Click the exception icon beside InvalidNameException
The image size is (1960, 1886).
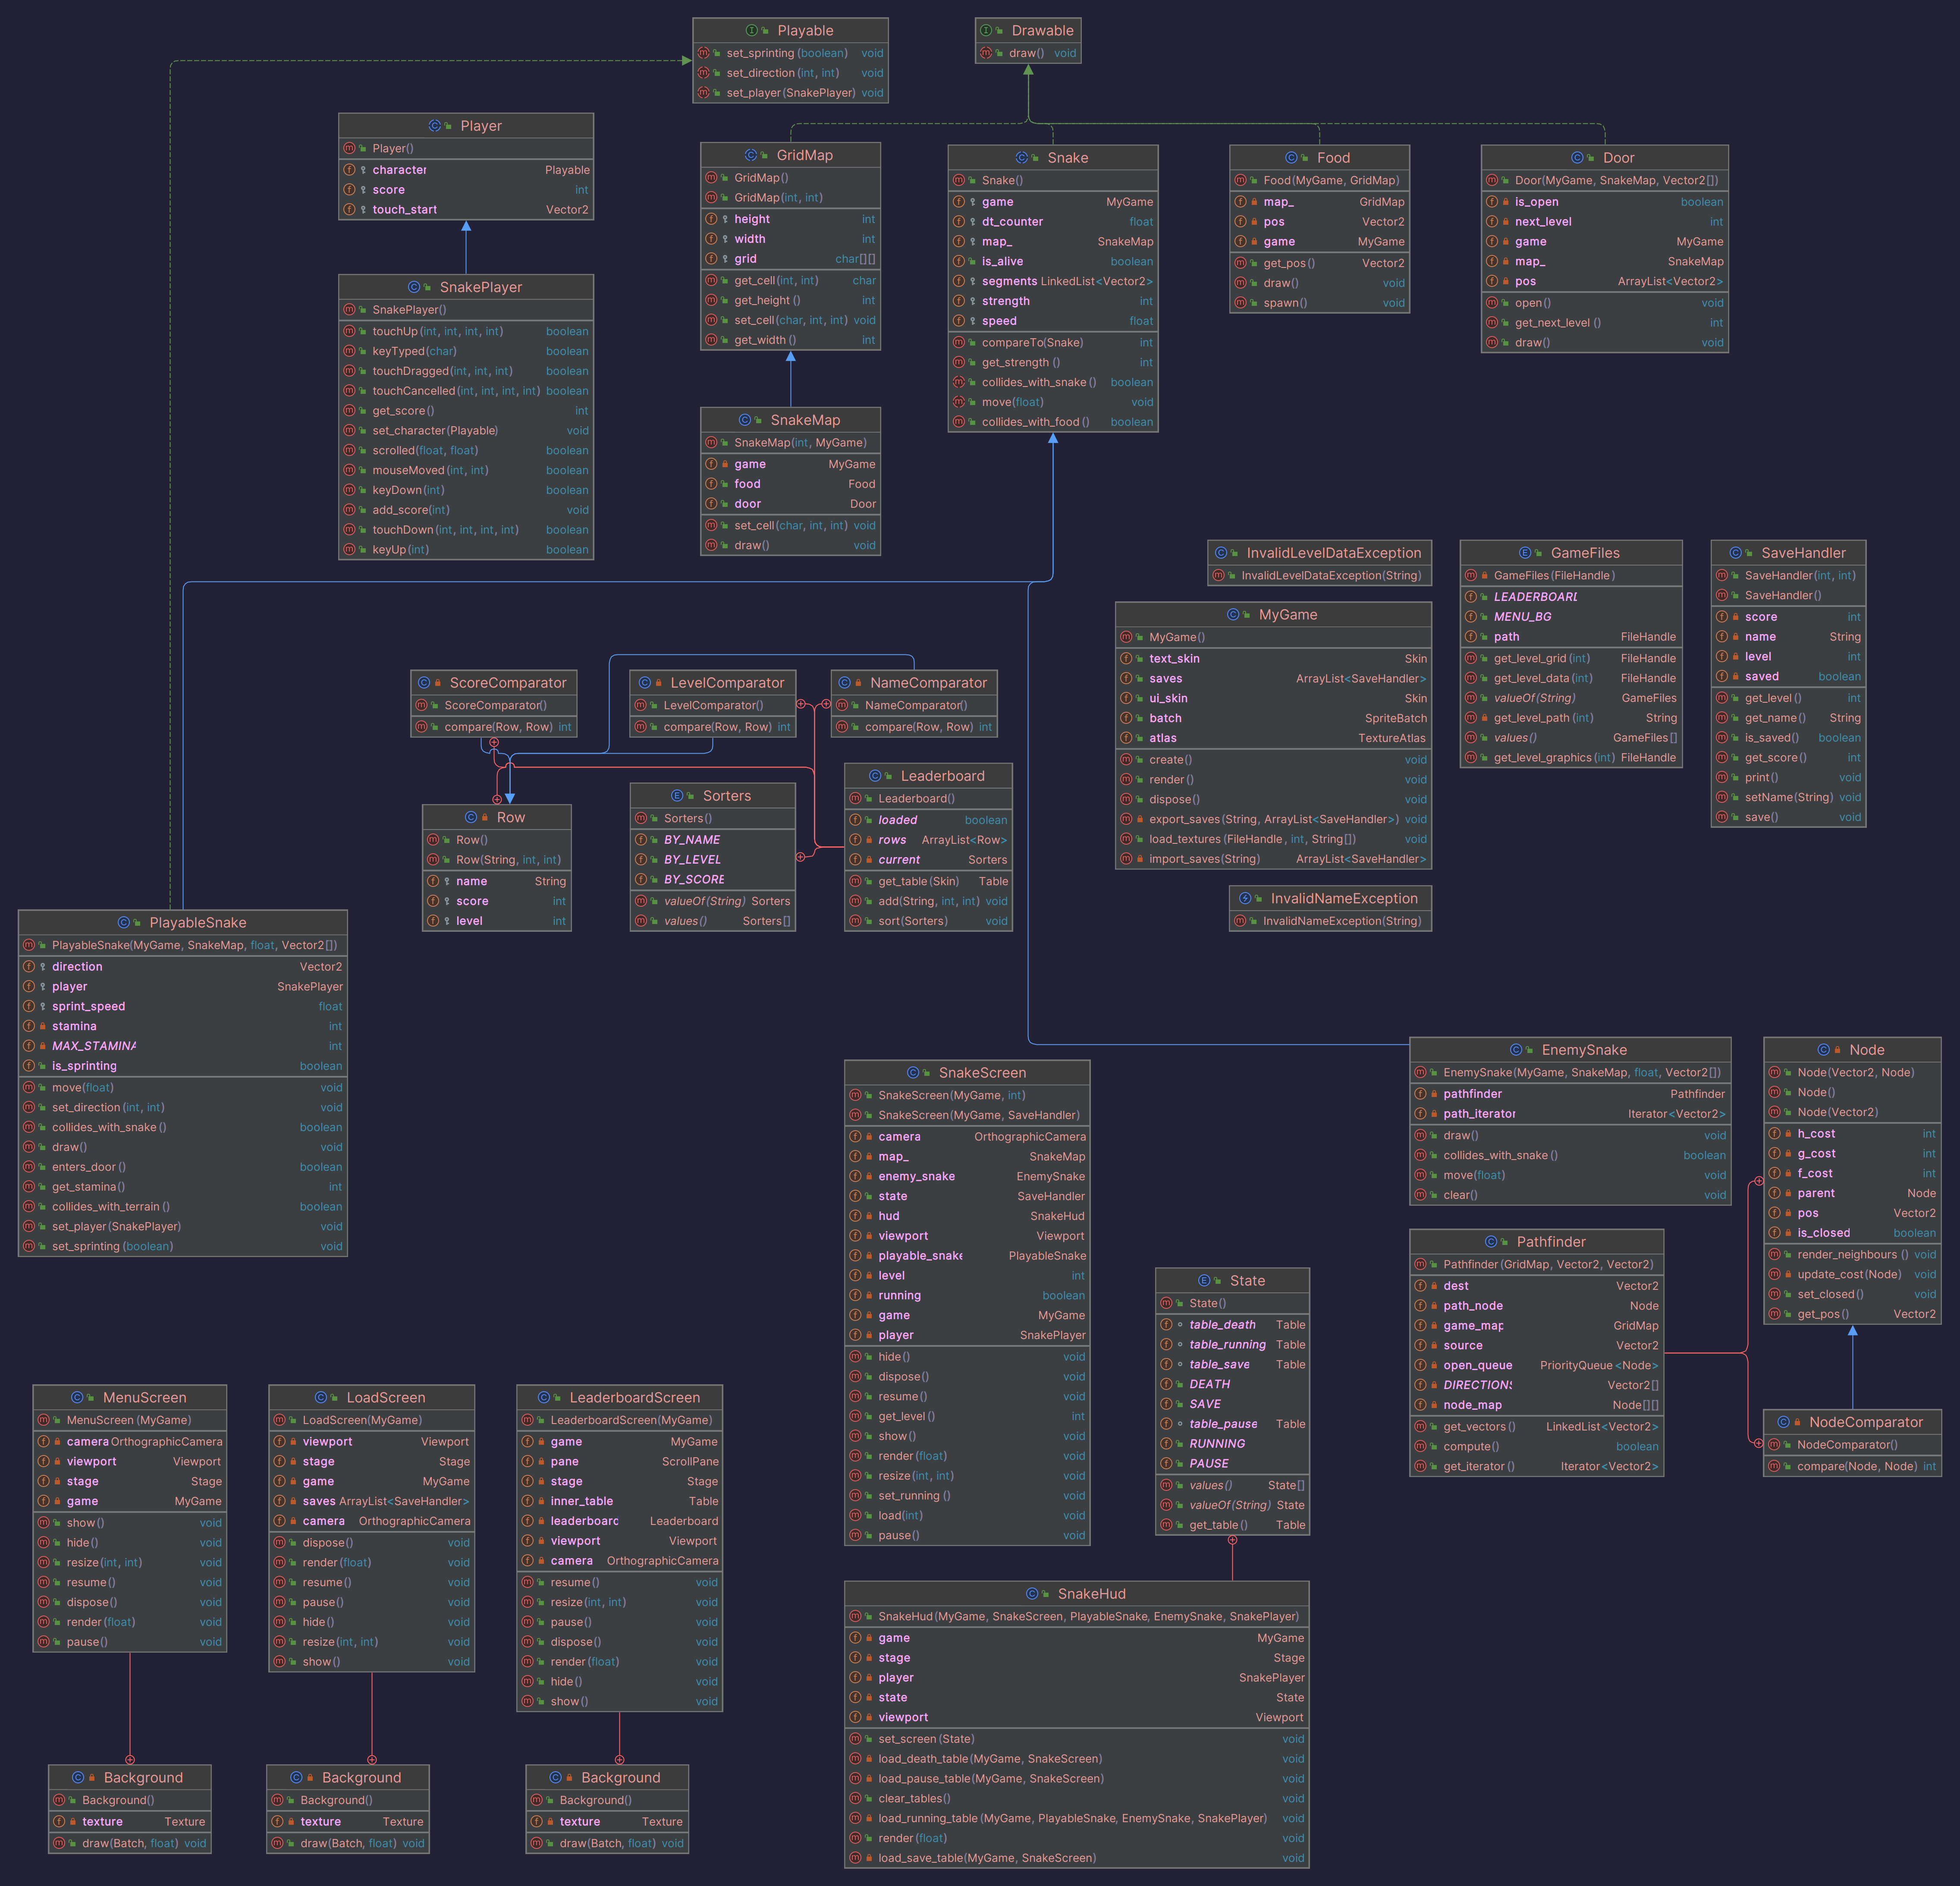(x=1245, y=899)
